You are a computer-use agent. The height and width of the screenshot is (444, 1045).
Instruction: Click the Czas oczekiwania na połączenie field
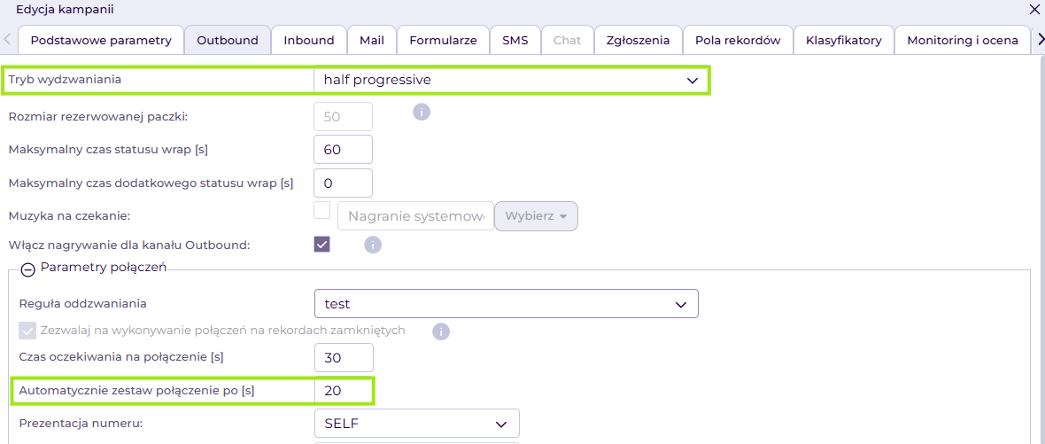pyautogui.click(x=343, y=358)
